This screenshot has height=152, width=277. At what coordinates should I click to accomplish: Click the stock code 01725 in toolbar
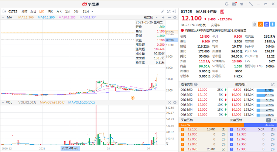pyautogui.click(x=13, y=11)
